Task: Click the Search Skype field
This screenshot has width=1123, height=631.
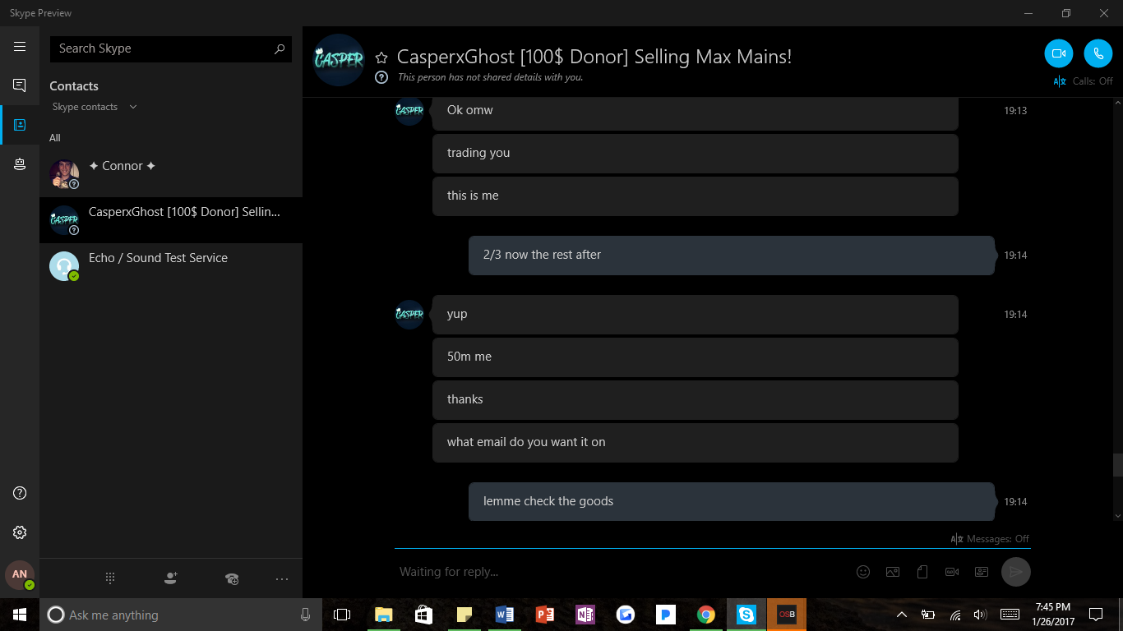Action: (x=171, y=48)
